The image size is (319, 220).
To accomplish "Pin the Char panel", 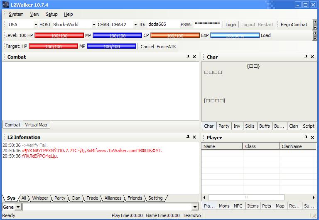I will (306, 57).
